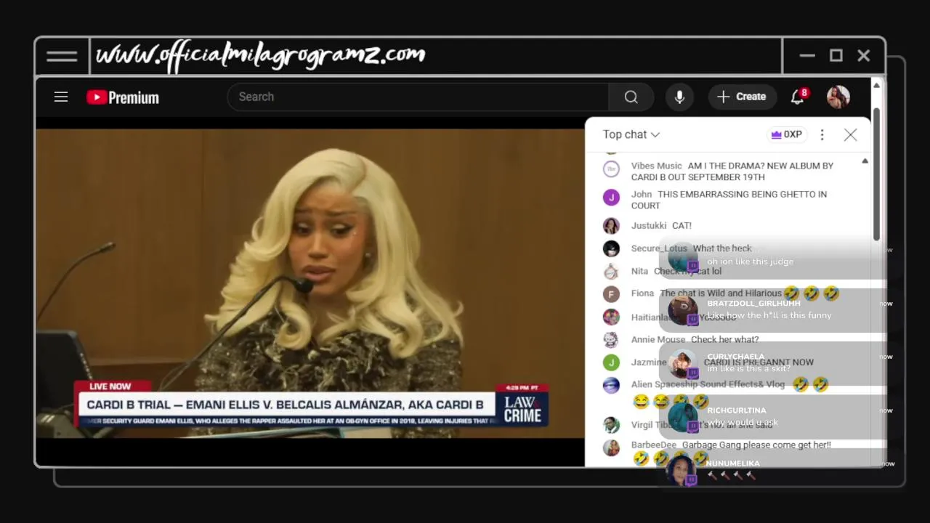Image resolution: width=930 pixels, height=523 pixels.
Task: Click Alien Spaceship Sound Effects avatar
Action: (x=611, y=385)
